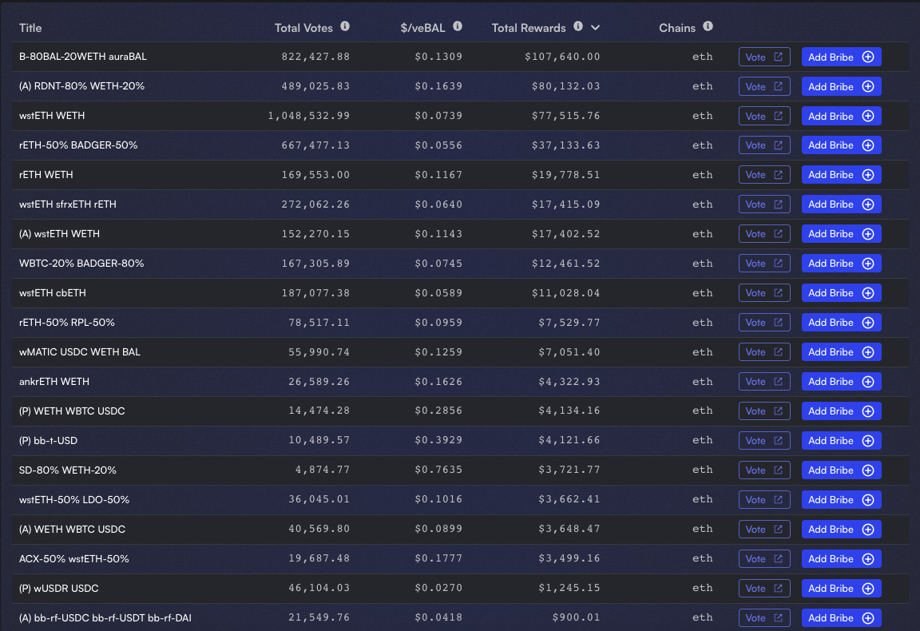The width and height of the screenshot is (920, 631).
Task: Add Bribe to SD-80% WETH-20%
Action: (842, 470)
